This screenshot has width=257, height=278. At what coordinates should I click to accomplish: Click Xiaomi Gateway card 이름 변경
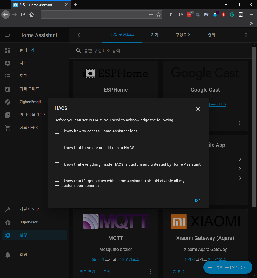[x=177, y=271]
